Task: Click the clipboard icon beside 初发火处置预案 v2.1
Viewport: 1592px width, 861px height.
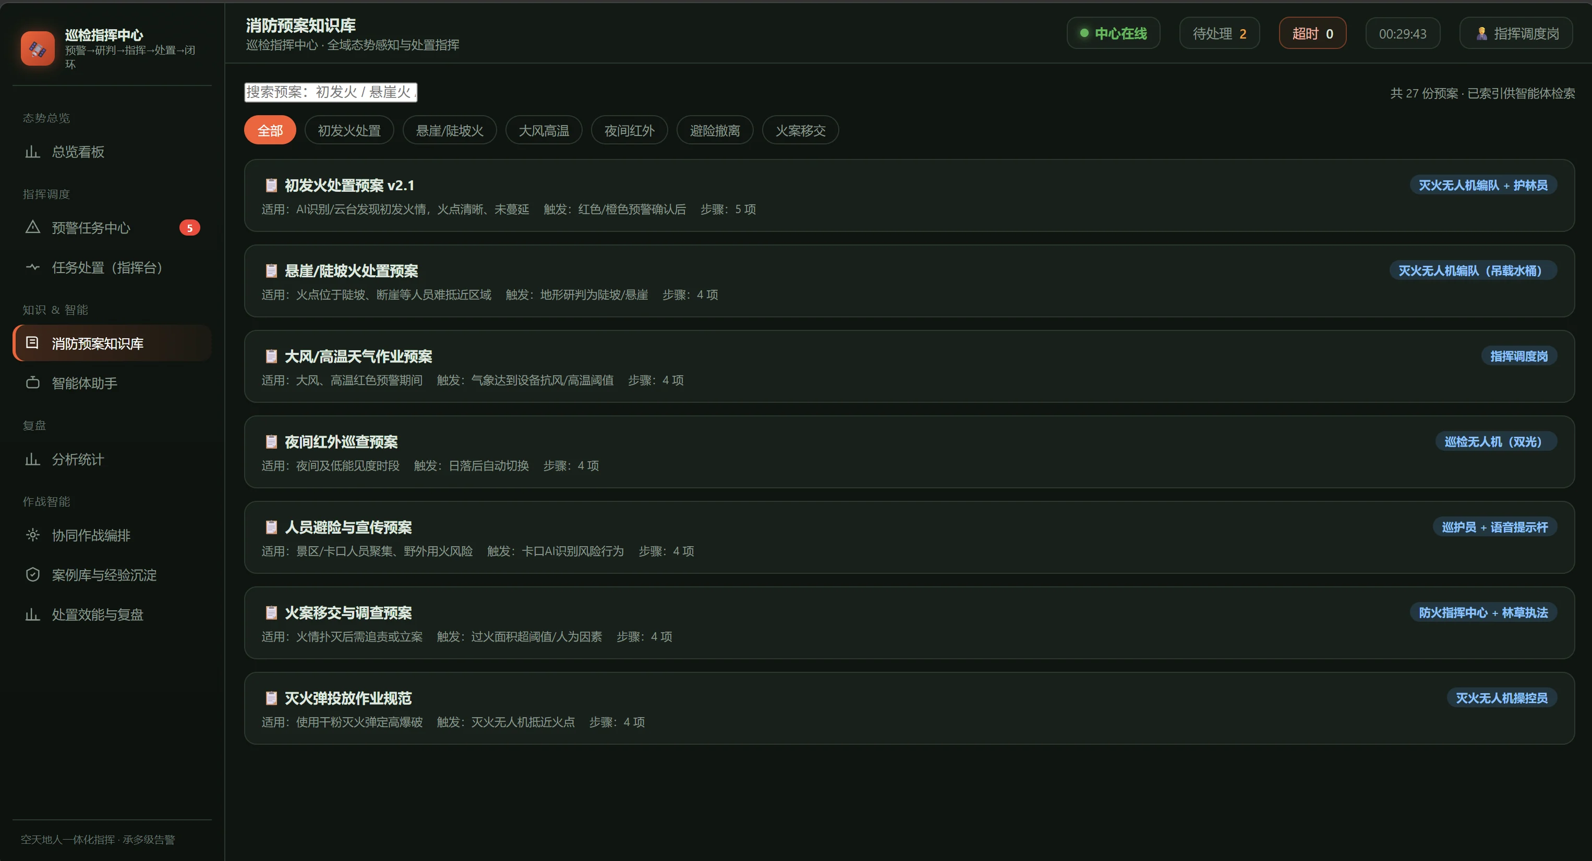Action: click(271, 186)
